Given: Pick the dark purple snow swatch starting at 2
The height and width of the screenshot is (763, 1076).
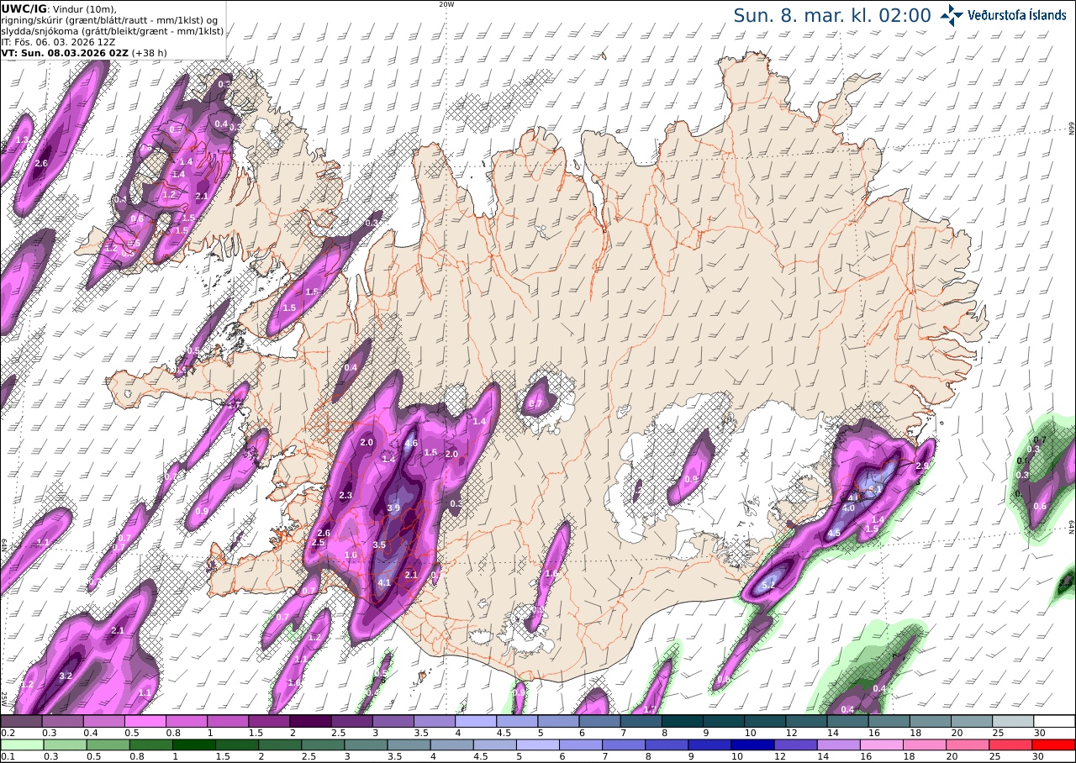Looking at the screenshot, I should click(310, 721).
